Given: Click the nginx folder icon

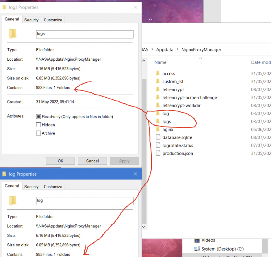Looking at the screenshot, I should [158, 129].
